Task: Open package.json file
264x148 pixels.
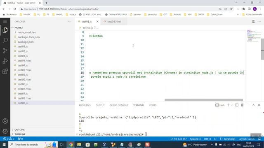Action: 42,42
